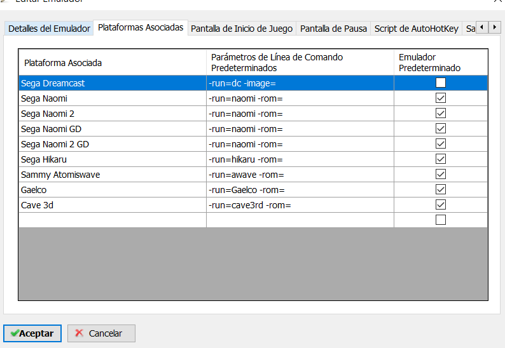Click parameters cell in Sega Naomi 2 GD row
Viewport: 505px width, 348px height.
300,144
